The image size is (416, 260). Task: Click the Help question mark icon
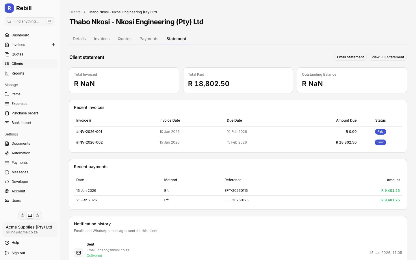coord(7,243)
